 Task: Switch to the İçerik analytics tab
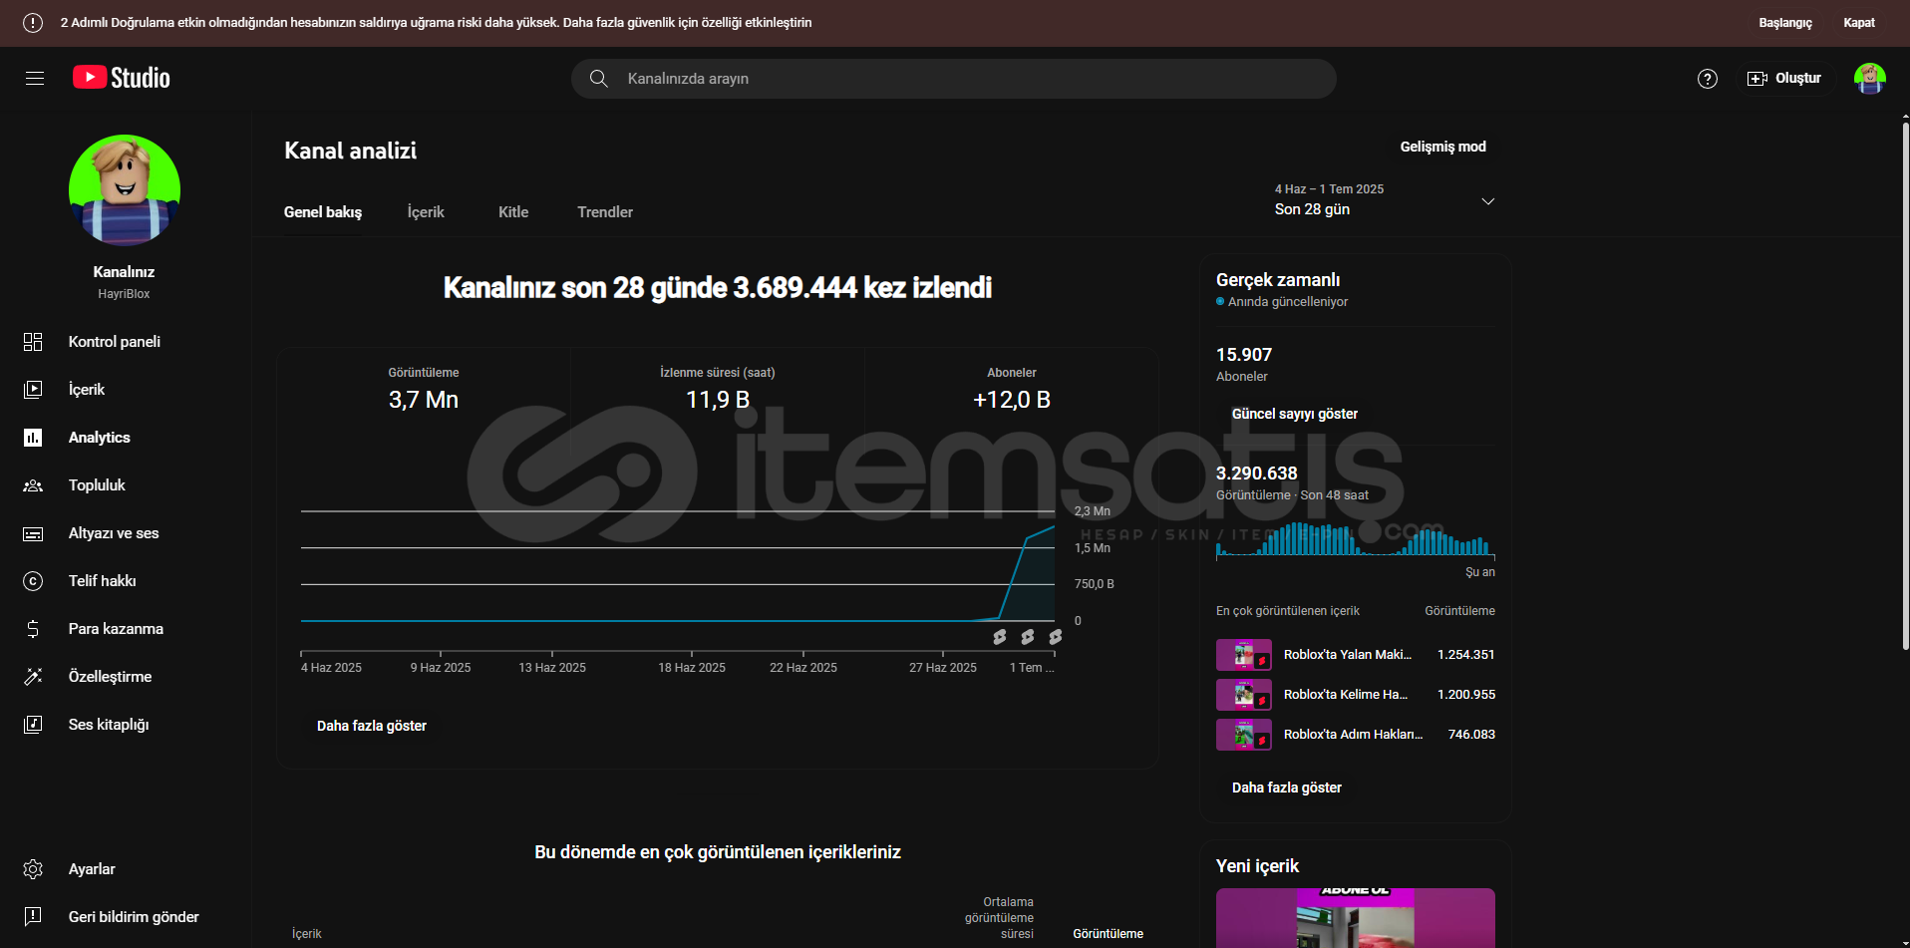(426, 212)
